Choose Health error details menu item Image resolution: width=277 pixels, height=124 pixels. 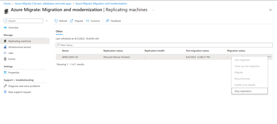pyautogui.click(x=249, y=85)
